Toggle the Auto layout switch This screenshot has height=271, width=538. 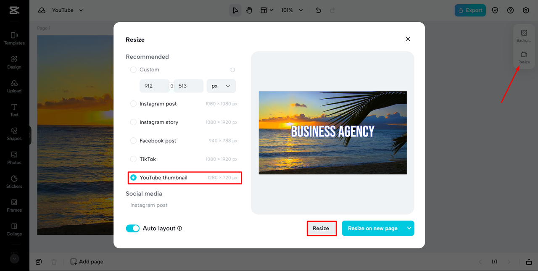pyautogui.click(x=133, y=229)
